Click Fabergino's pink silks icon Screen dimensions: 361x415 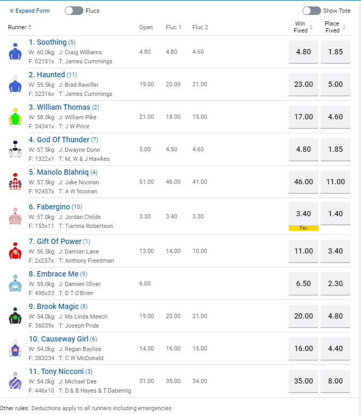click(x=14, y=216)
